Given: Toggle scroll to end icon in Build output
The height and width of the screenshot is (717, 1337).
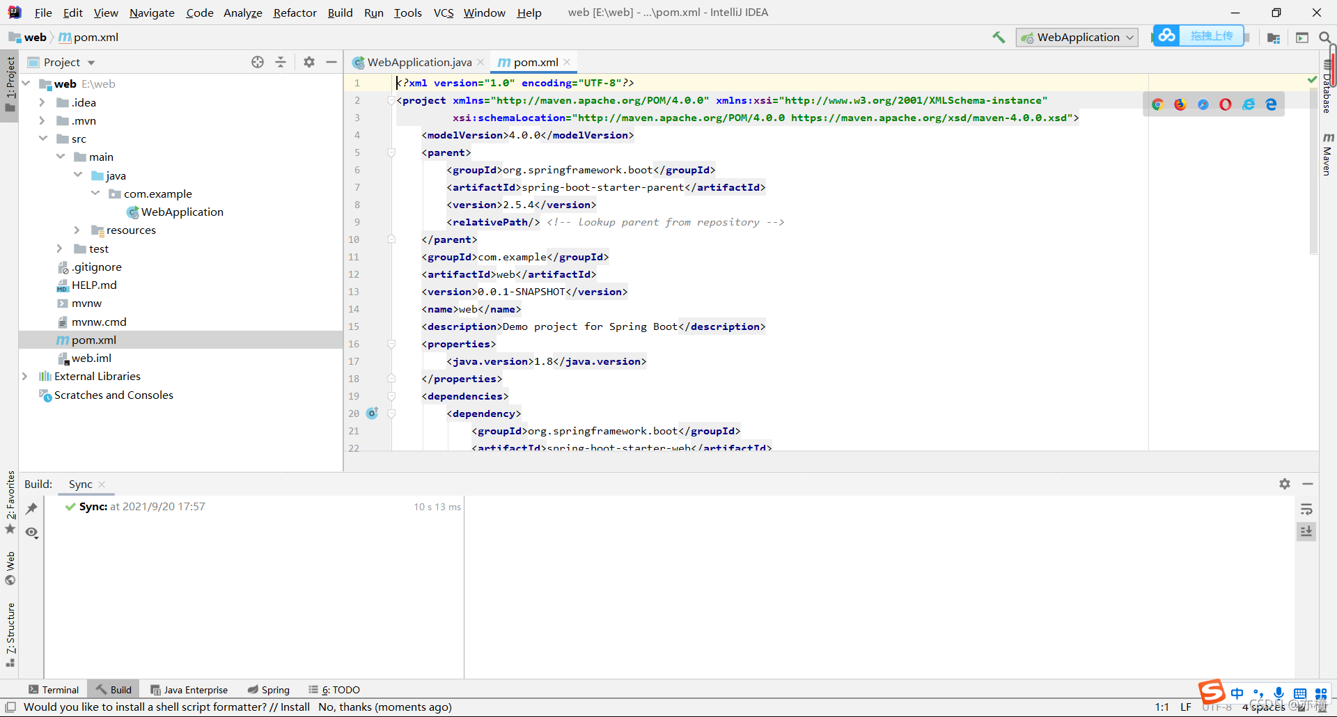Looking at the screenshot, I should click(1306, 532).
